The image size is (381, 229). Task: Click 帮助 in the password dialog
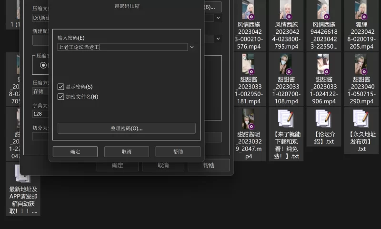[x=178, y=151]
